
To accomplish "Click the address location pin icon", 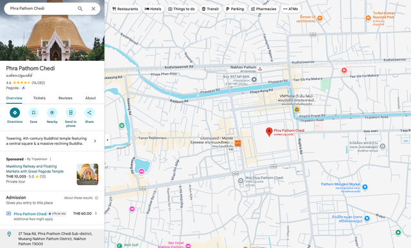I will [x=9, y=234].
